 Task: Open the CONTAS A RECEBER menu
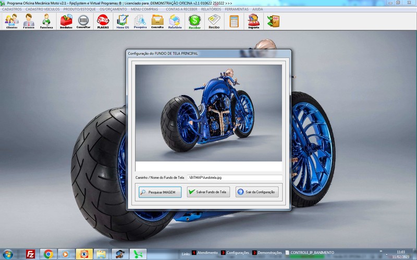point(181,9)
